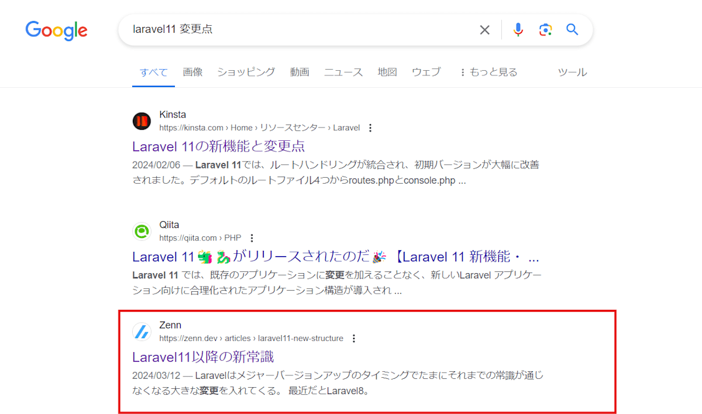
Task: Click the 2024/03/12 Zenn snippet text
Action: 338,382
